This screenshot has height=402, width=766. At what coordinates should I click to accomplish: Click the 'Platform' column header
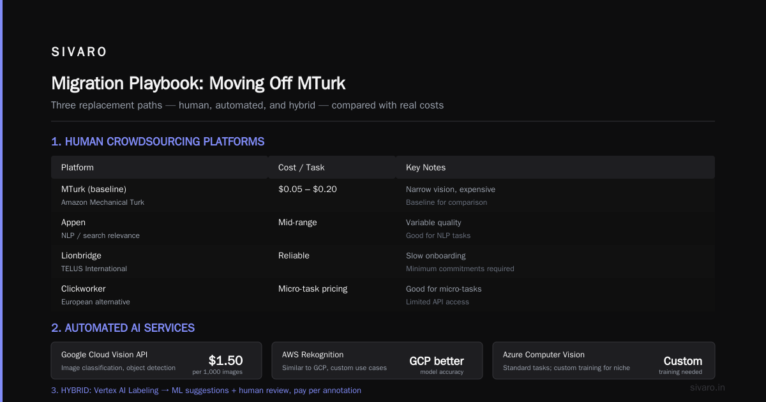[77, 167]
